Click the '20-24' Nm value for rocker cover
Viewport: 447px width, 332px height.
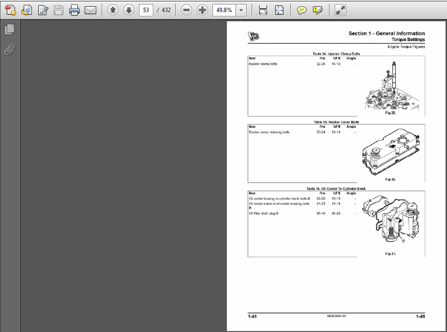tap(321, 132)
